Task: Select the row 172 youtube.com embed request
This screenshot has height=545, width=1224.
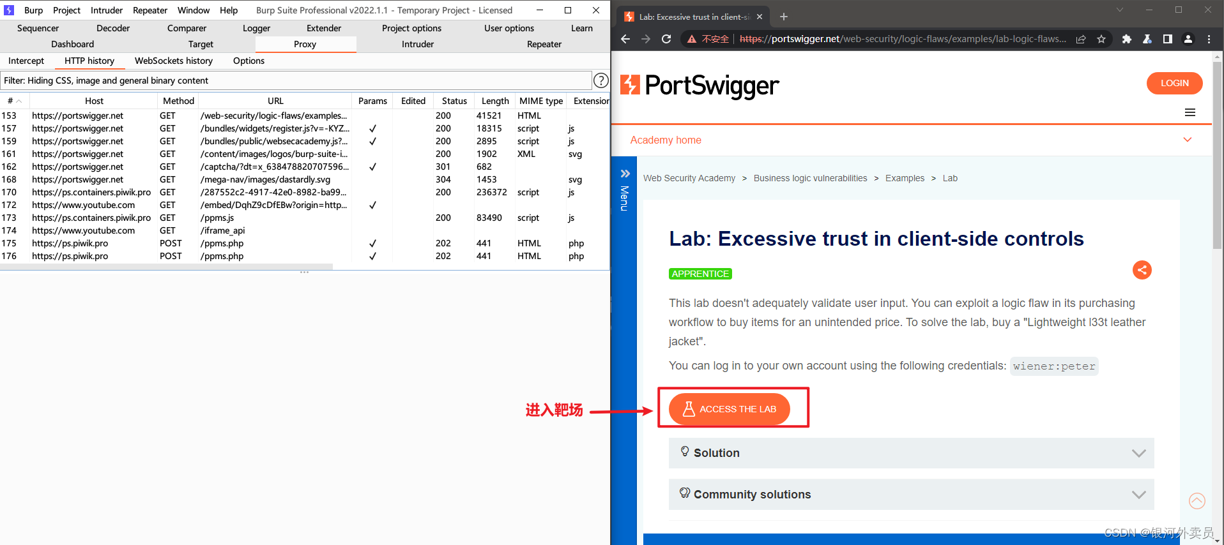Action: click(x=305, y=205)
